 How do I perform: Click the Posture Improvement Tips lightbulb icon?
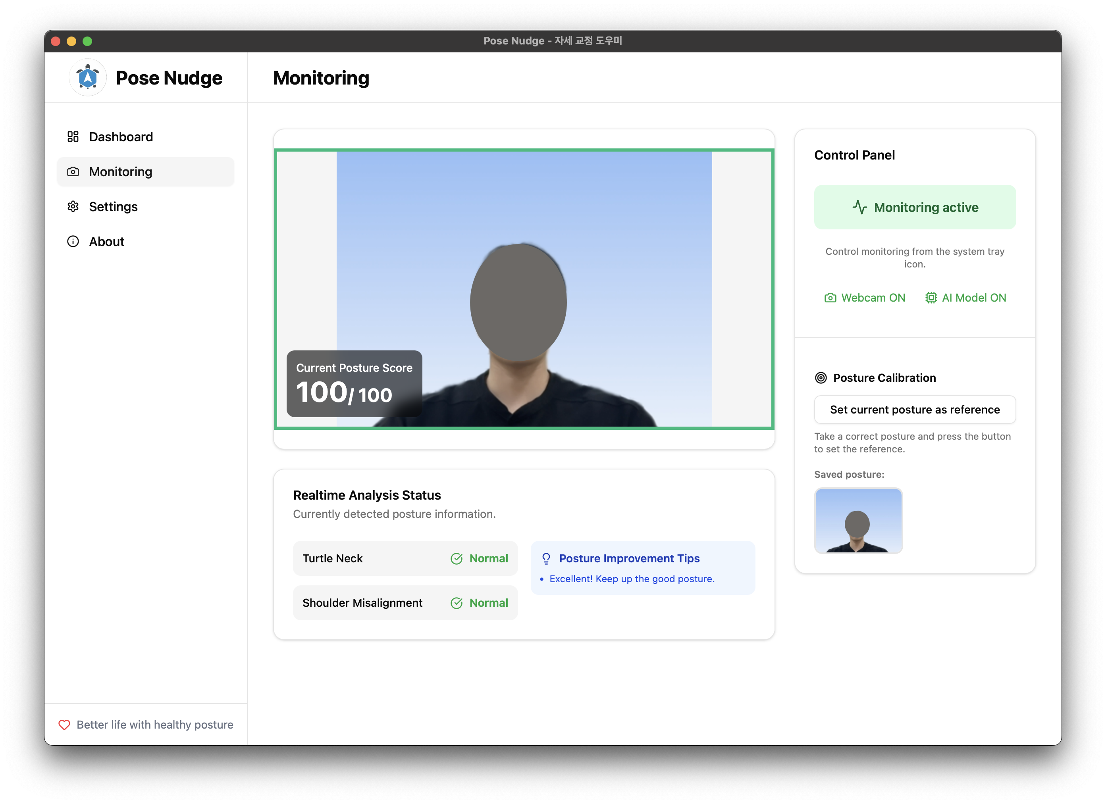tap(546, 559)
